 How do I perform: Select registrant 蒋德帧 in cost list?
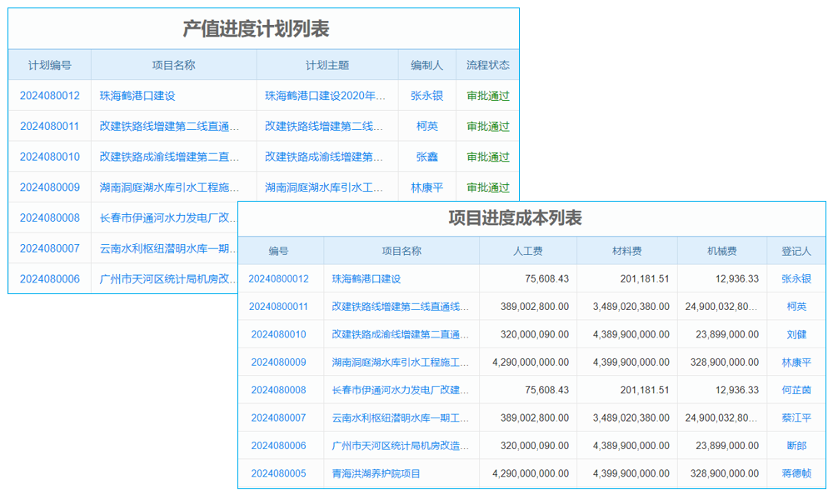[796, 473]
